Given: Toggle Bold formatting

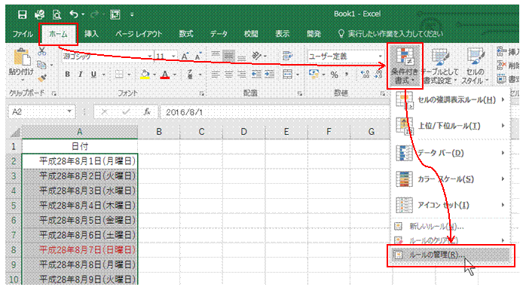Looking at the screenshot, I should (67, 75).
